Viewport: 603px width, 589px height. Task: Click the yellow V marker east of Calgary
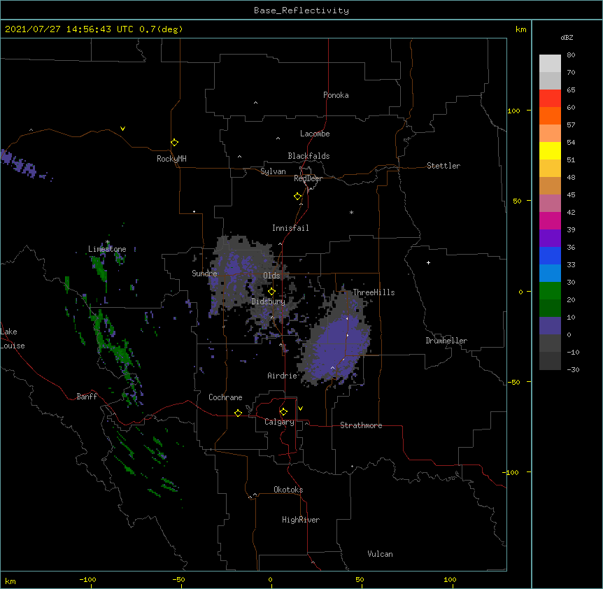(300, 409)
